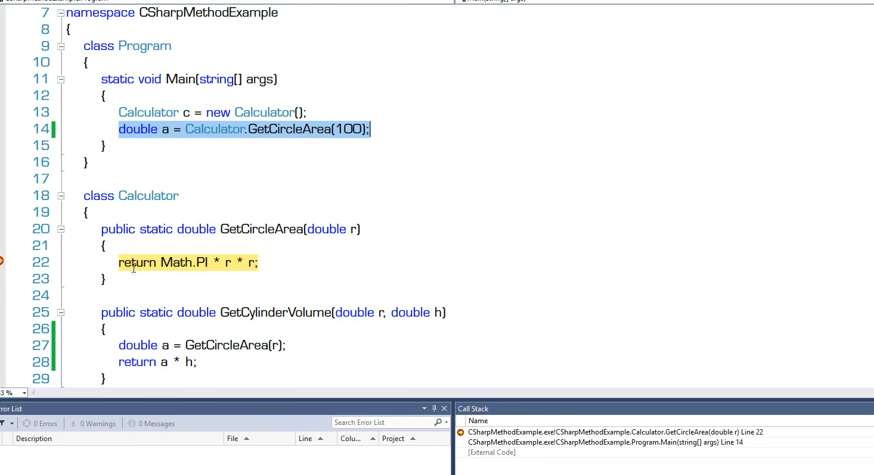Pin the Error List panel
Viewport: 874px width, 475px height.
click(x=434, y=408)
